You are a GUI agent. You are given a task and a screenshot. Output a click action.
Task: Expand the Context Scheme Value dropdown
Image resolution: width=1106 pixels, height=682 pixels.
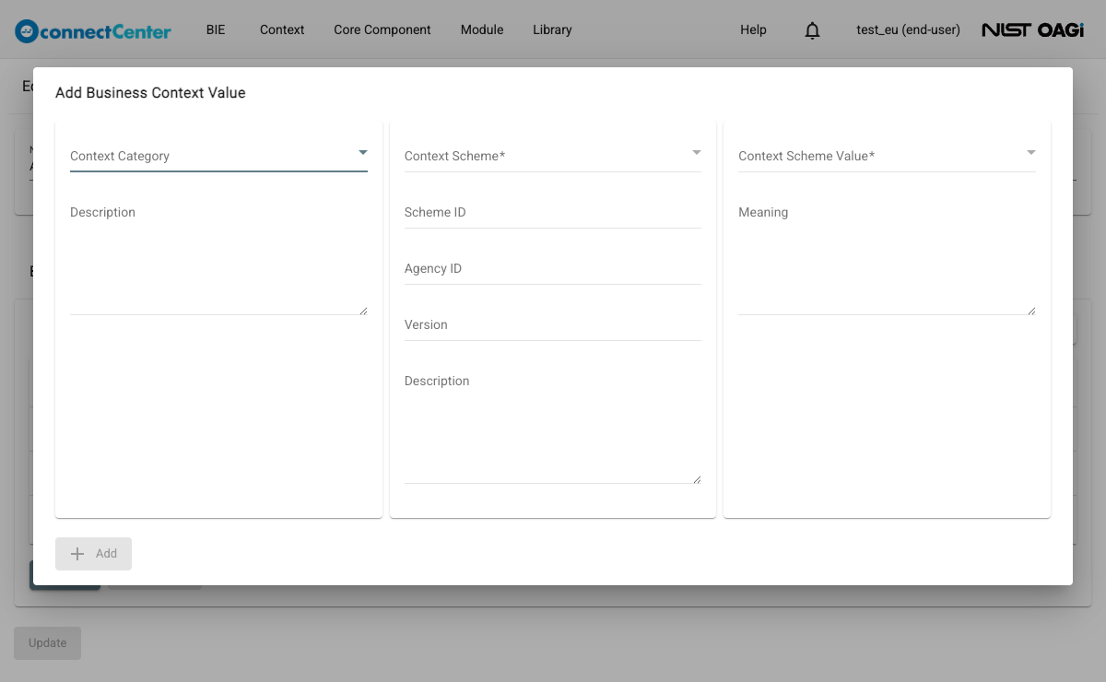[887, 155]
